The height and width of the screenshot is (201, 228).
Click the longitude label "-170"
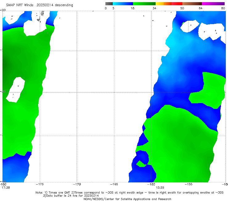tap(77, 184)
